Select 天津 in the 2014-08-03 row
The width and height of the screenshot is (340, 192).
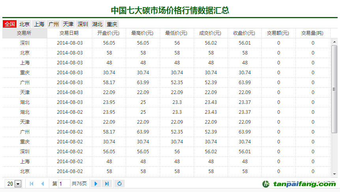25,92
